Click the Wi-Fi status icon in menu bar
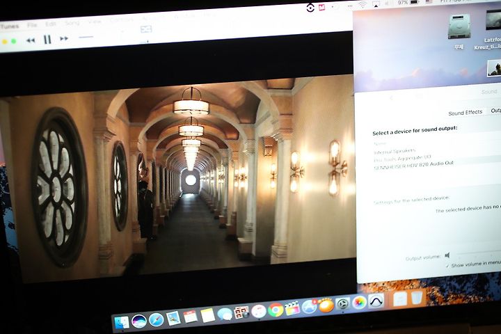The height and width of the screenshot is (334, 501). tap(363, 5)
